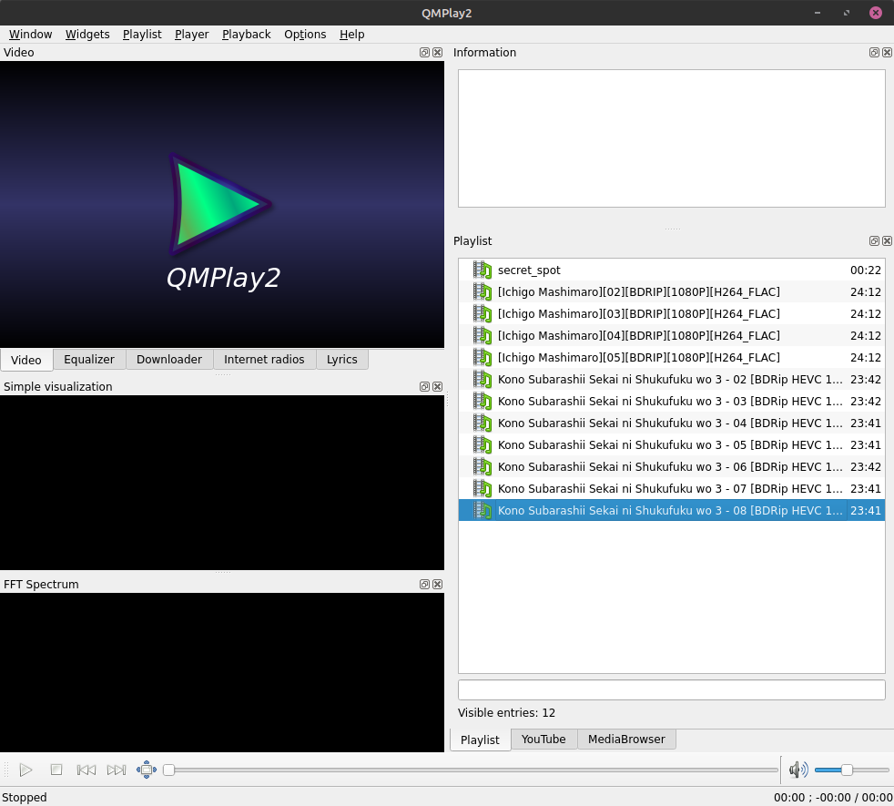The width and height of the screenshot is (894, 806).
Task: Click the playback time display in status bar
Action: coord(833,798)
